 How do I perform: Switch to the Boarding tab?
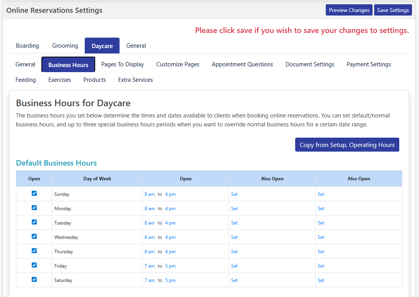coord(27,46)
